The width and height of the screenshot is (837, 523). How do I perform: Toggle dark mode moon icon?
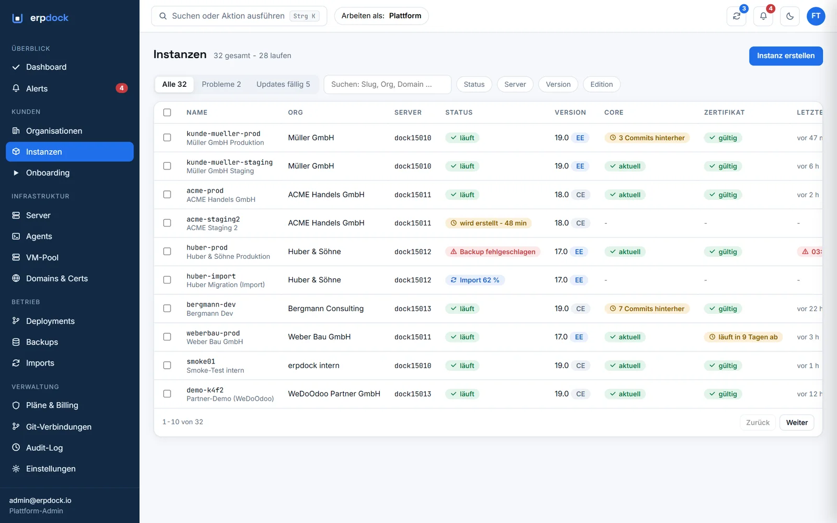point(790,16)
